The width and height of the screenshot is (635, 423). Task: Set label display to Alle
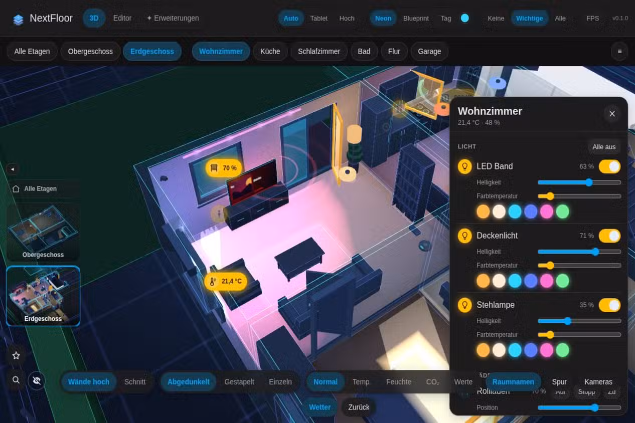pos(560,18)
